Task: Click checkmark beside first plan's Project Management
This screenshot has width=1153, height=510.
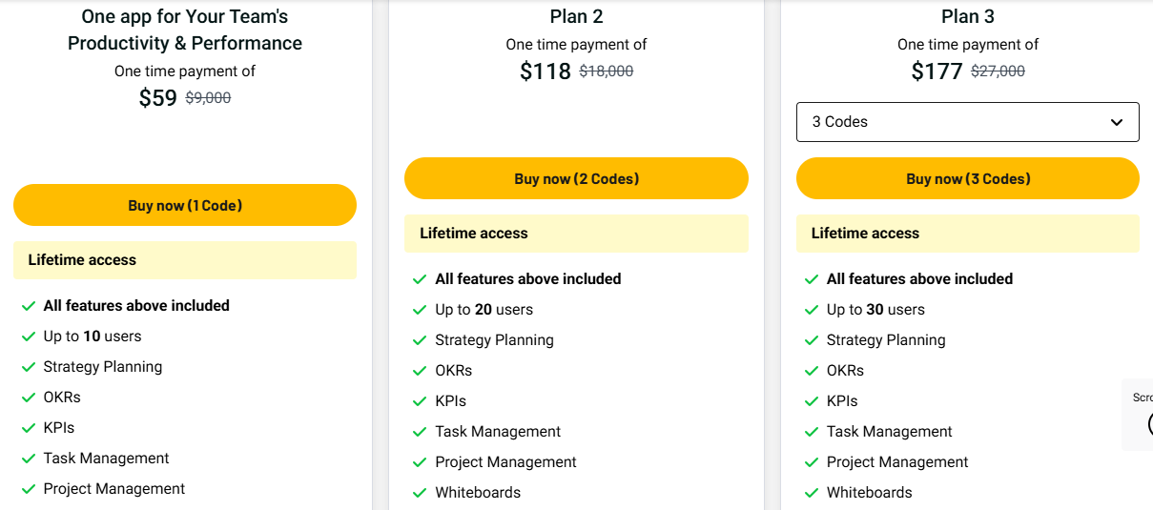Action: click(29, 489)
